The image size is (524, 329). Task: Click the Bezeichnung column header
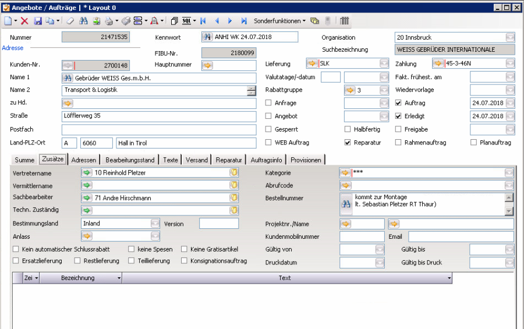(78, 278)
